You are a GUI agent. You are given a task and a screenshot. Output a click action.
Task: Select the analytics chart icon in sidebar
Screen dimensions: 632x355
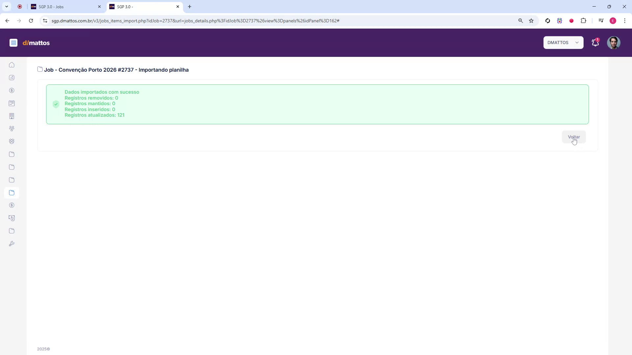tap(12, 78)
